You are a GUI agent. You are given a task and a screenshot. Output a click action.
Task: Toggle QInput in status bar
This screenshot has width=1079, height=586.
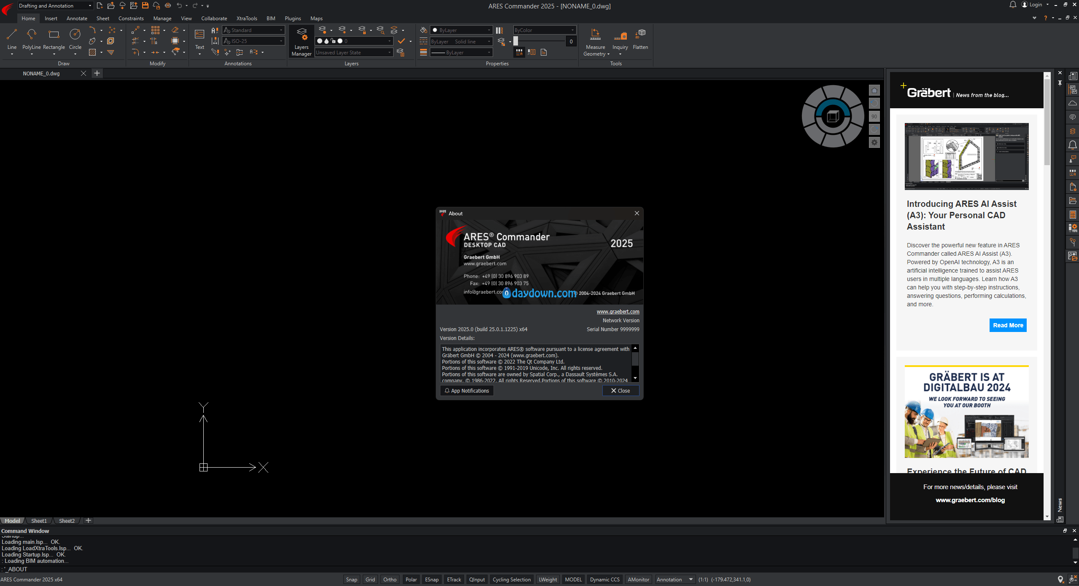(477, 579)
